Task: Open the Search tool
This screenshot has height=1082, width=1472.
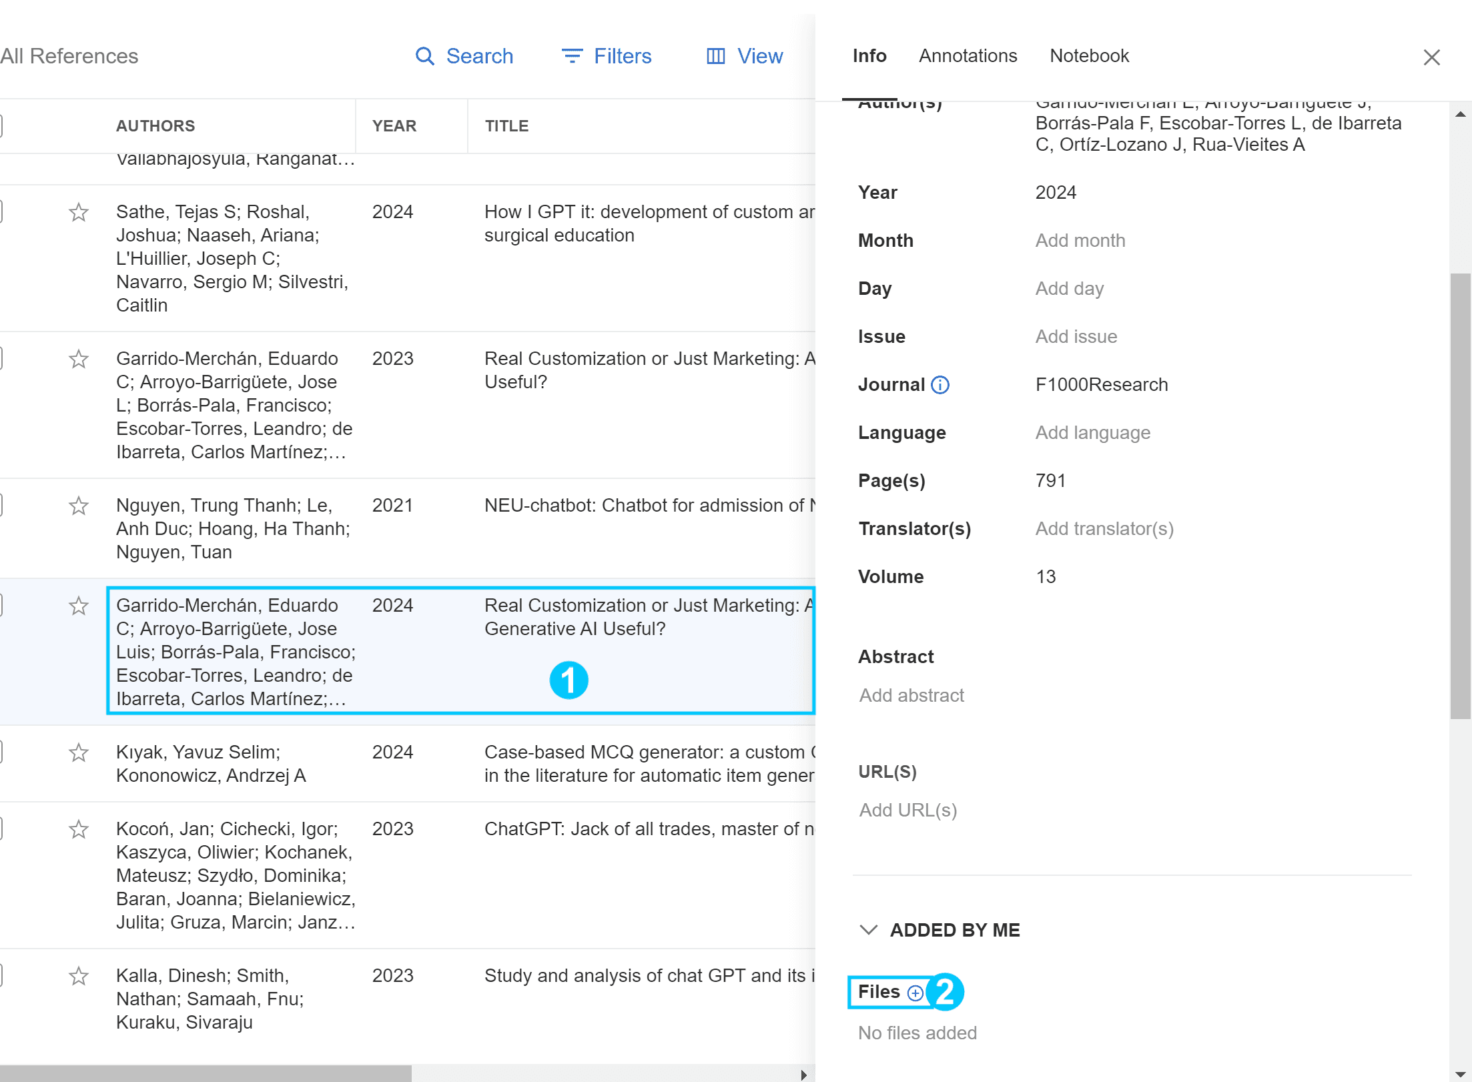Action: click(x=464, y=56)
